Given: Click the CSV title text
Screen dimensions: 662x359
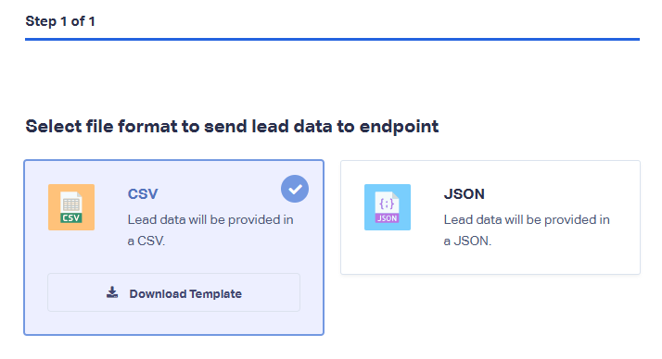Looking at the screenshot, I should 143,193.
